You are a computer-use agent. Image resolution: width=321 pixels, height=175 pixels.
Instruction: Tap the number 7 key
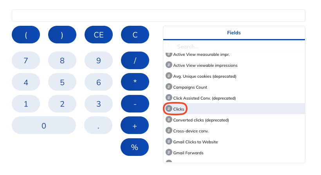pos(26,61)
